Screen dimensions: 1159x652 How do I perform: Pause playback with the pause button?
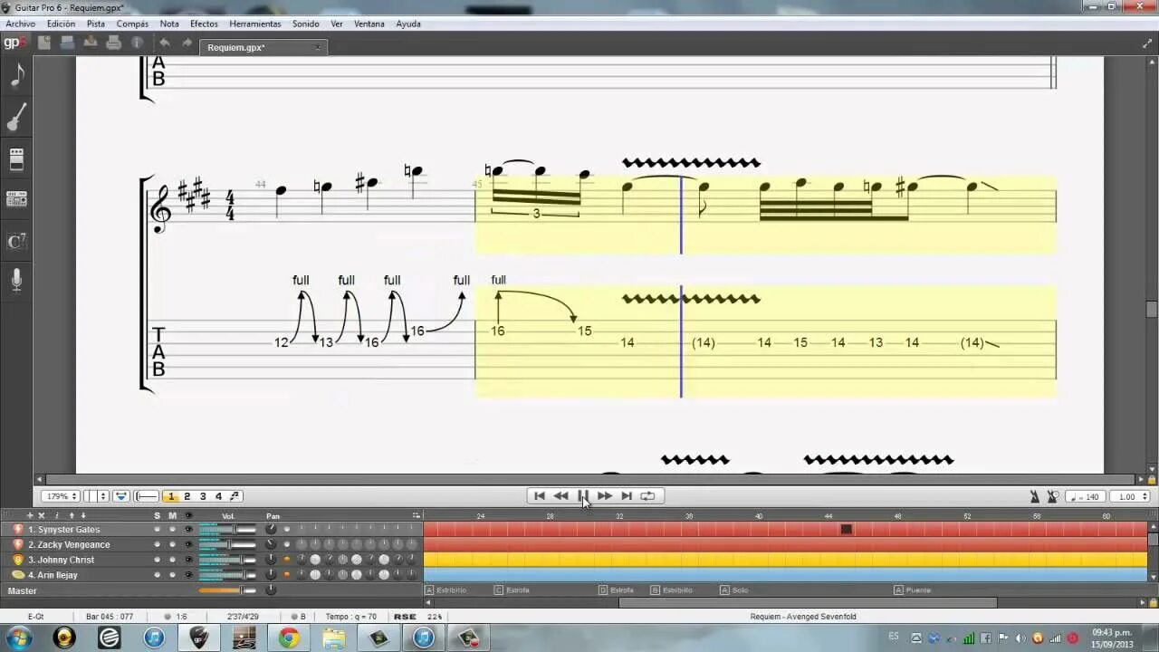(583, 496)
